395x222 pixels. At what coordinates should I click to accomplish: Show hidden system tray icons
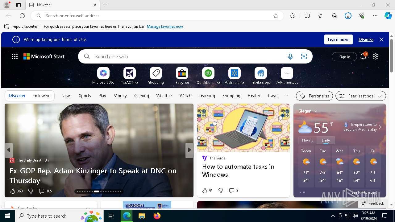[x=333, y=216]
